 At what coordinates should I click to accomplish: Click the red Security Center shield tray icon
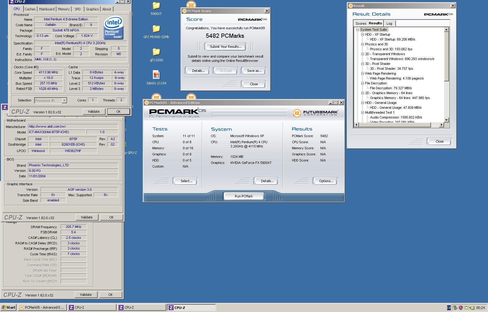[460, 307]
